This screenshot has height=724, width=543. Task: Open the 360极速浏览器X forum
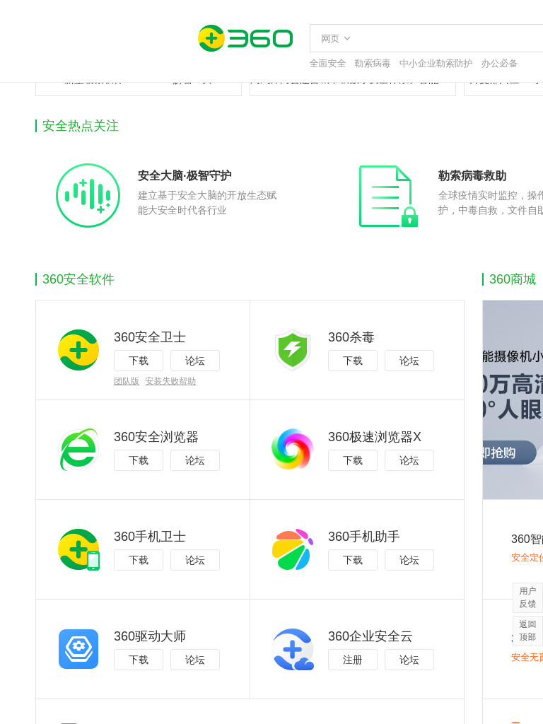click(409, 460)
